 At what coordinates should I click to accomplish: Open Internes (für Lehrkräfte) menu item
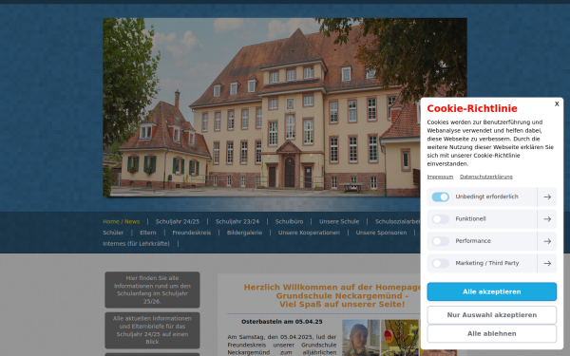(136, 244)
